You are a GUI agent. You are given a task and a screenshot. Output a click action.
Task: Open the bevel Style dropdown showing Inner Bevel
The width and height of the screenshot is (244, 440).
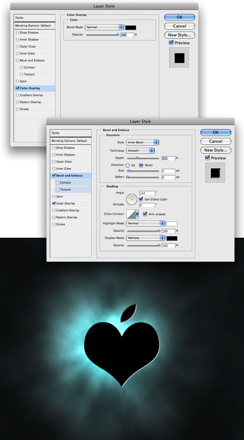(x=142, y=142)
